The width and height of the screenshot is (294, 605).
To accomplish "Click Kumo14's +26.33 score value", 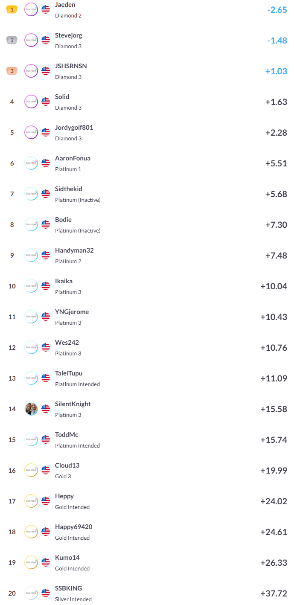I will coord(274,562).
